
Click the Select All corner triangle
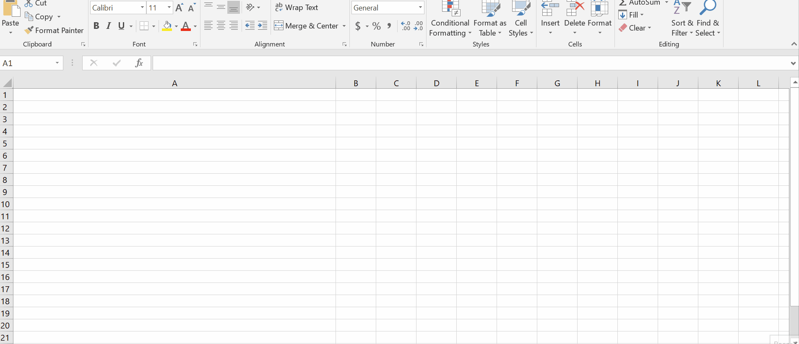(x=7, y=83)
